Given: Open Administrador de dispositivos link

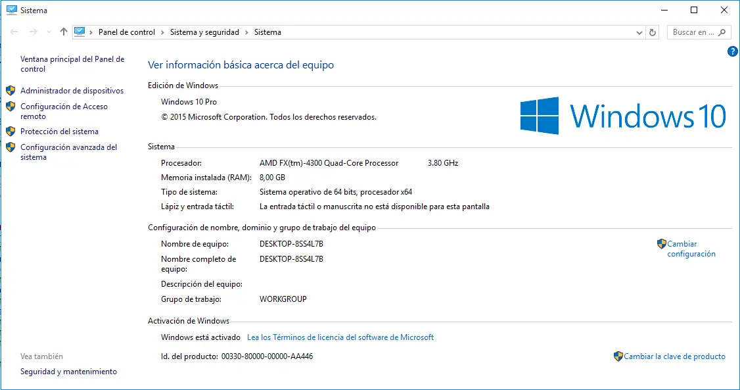Looking at the screenshot, I should click(72, 91).
